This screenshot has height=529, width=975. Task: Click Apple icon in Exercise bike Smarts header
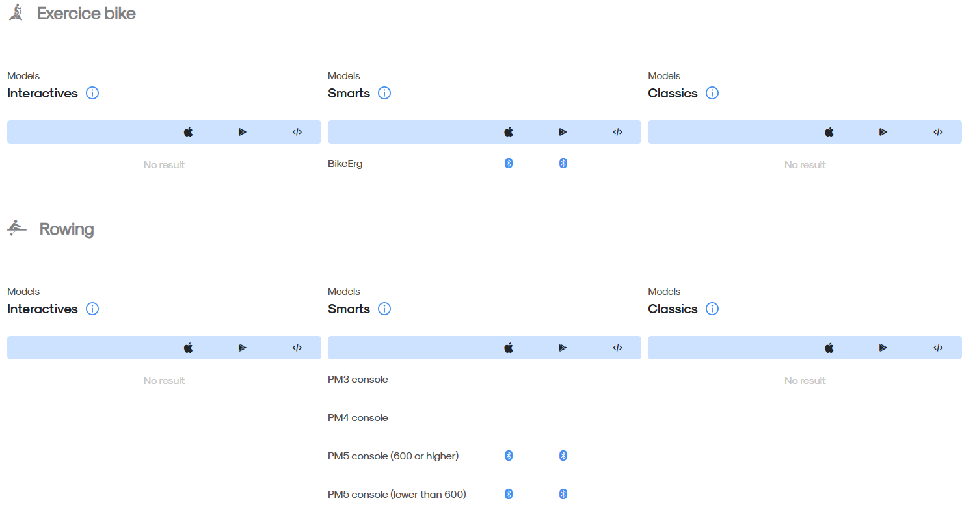click(509, 132)
